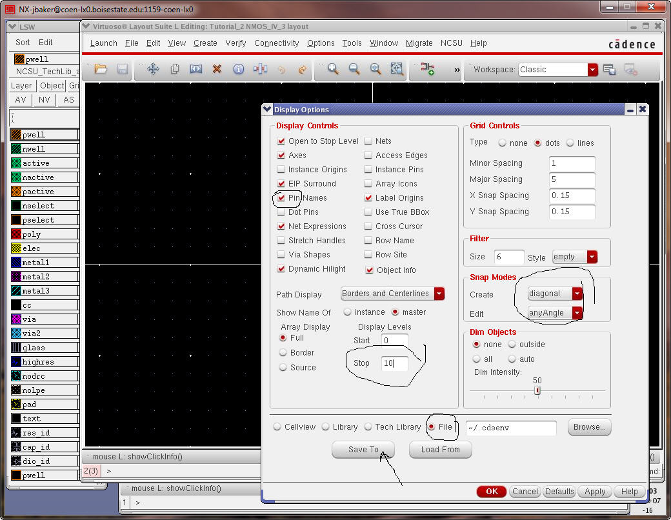Click the Redo arrow icon
The image size is (671, 520).
tap(303, 69)
